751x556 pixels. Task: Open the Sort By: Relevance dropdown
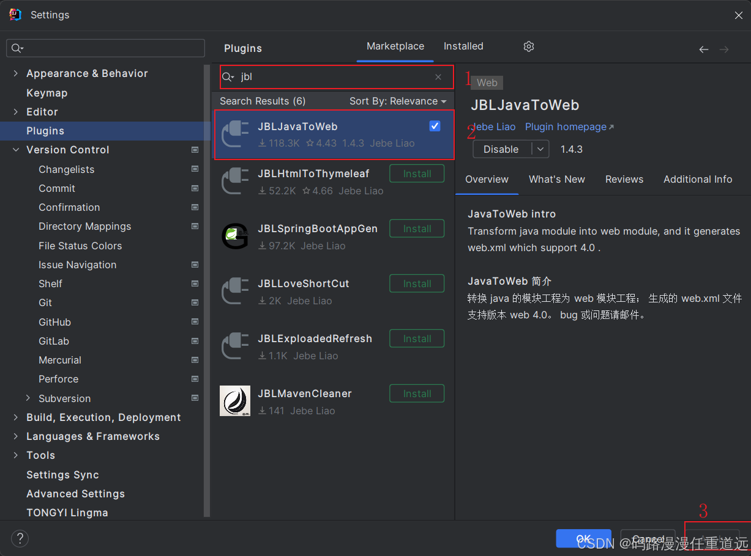(x=398, y=101)
